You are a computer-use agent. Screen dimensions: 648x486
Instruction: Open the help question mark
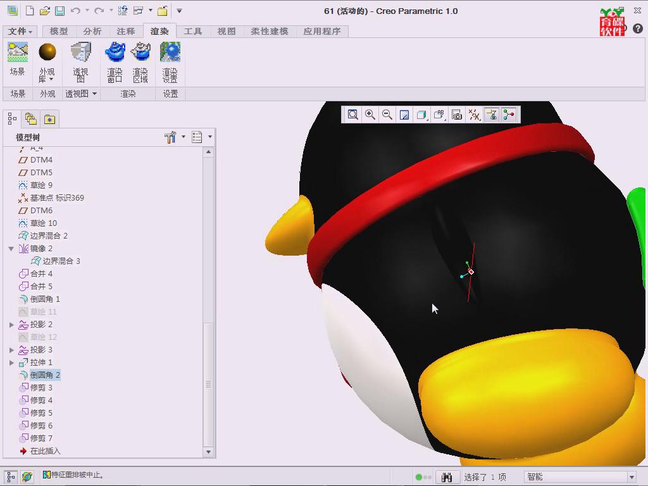point(638,28)
